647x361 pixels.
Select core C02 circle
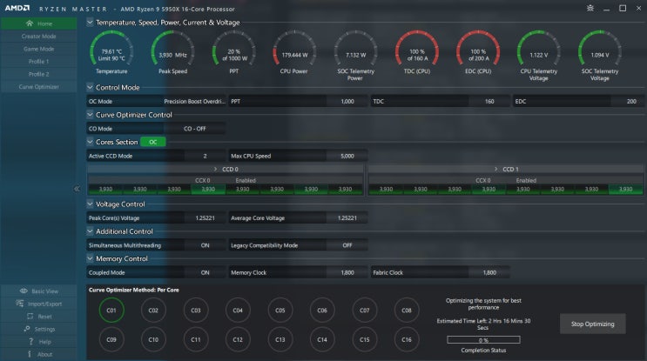[x=153, y=311]
